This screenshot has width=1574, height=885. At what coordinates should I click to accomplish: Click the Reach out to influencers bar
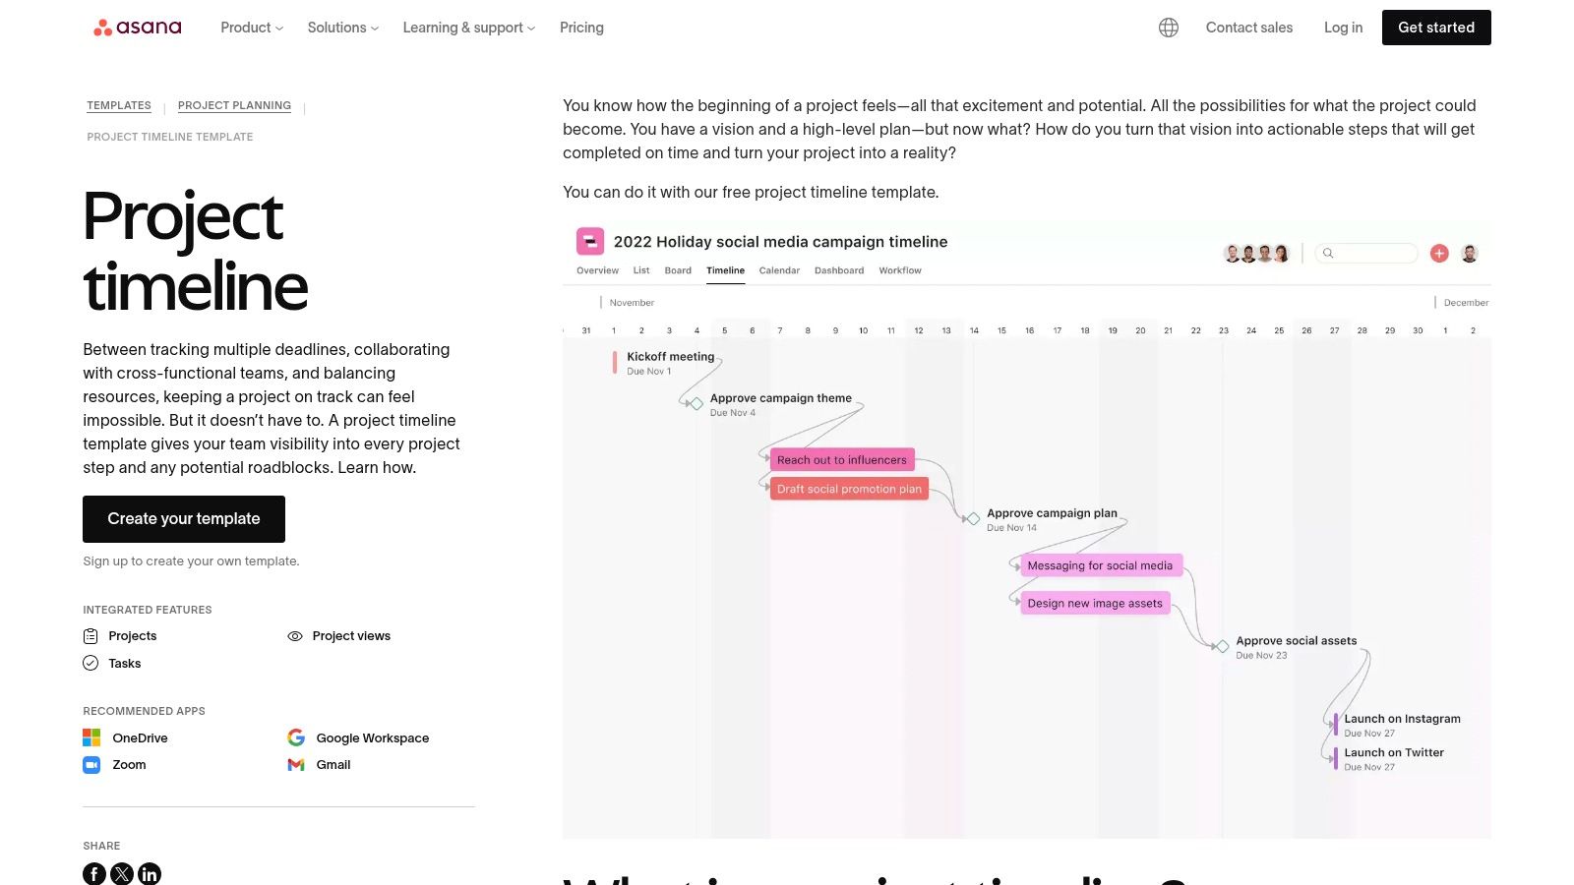[x=842, y=460]
